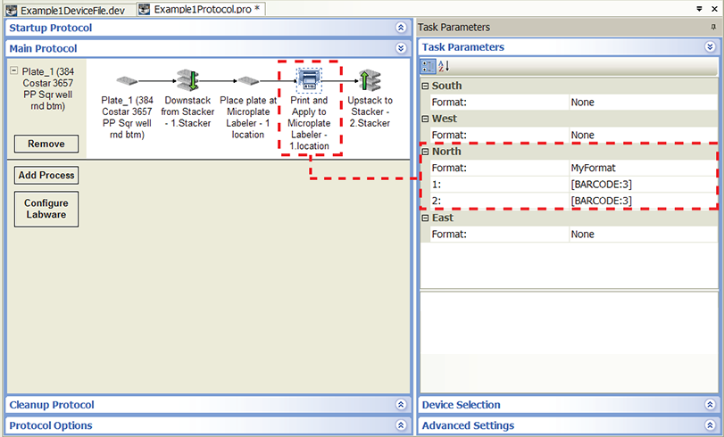The height and width of the screenshot is (437, 724).
Task: Select the Upstack to Stacker task icon
Action: [x=370, y=80]
